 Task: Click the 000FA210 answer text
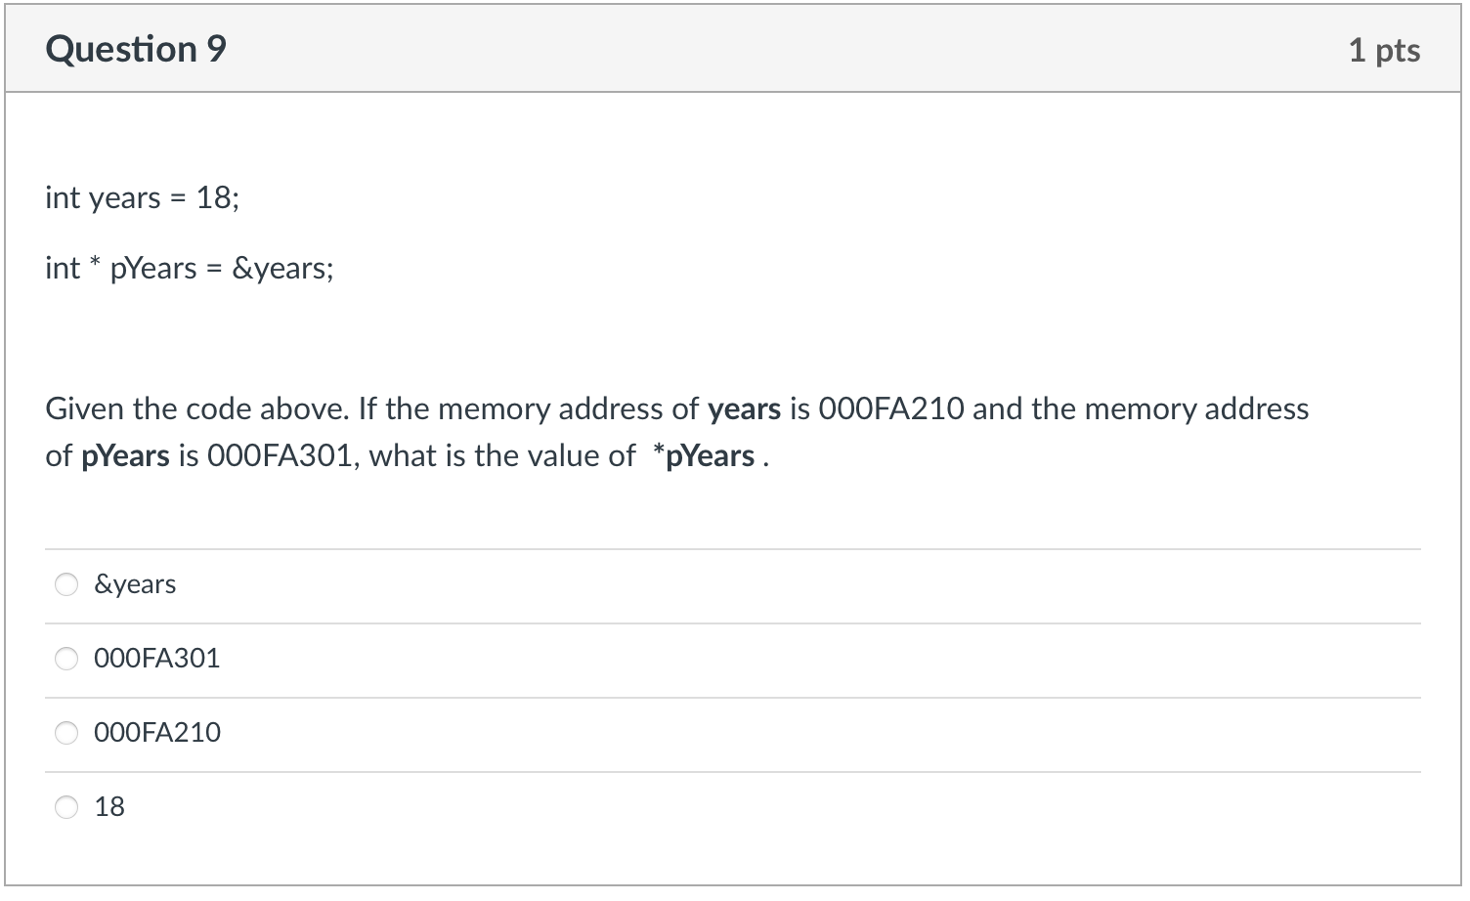point(156,732)
